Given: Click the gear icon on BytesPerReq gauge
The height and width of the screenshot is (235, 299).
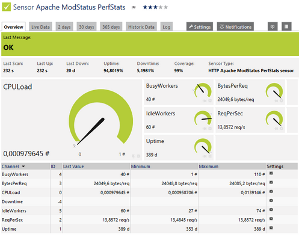Looking at the screenshot, I should click(282, 101).
